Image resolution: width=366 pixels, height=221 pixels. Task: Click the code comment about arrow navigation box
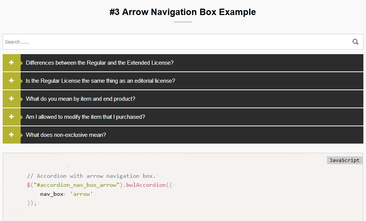[91, 176]
